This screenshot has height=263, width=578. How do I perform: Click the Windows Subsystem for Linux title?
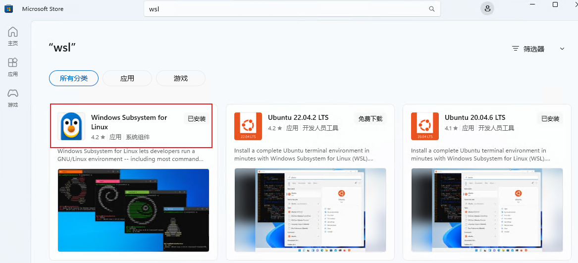129,122
